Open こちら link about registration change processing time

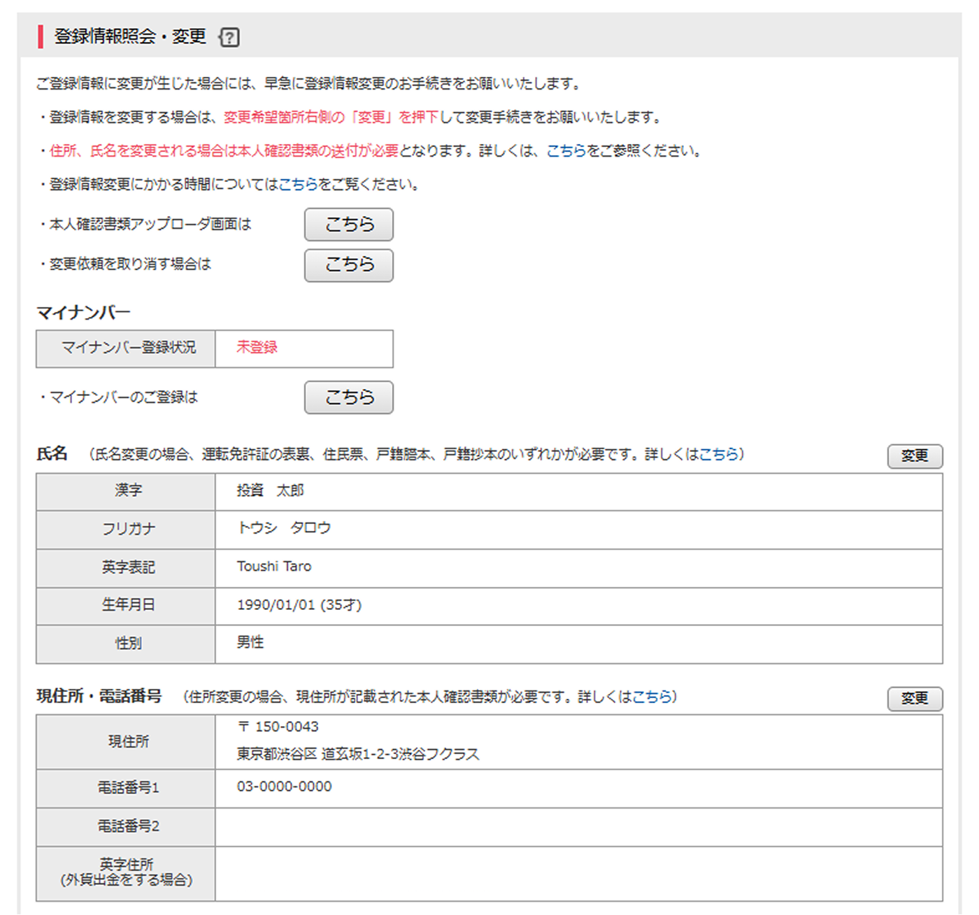pos(299,185)
